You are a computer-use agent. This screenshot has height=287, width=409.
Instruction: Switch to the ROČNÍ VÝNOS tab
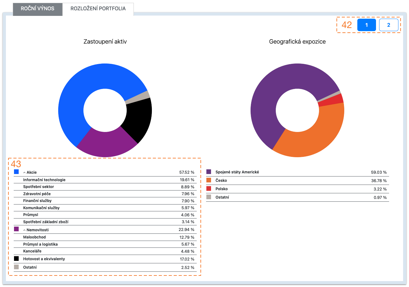[38, 9]
